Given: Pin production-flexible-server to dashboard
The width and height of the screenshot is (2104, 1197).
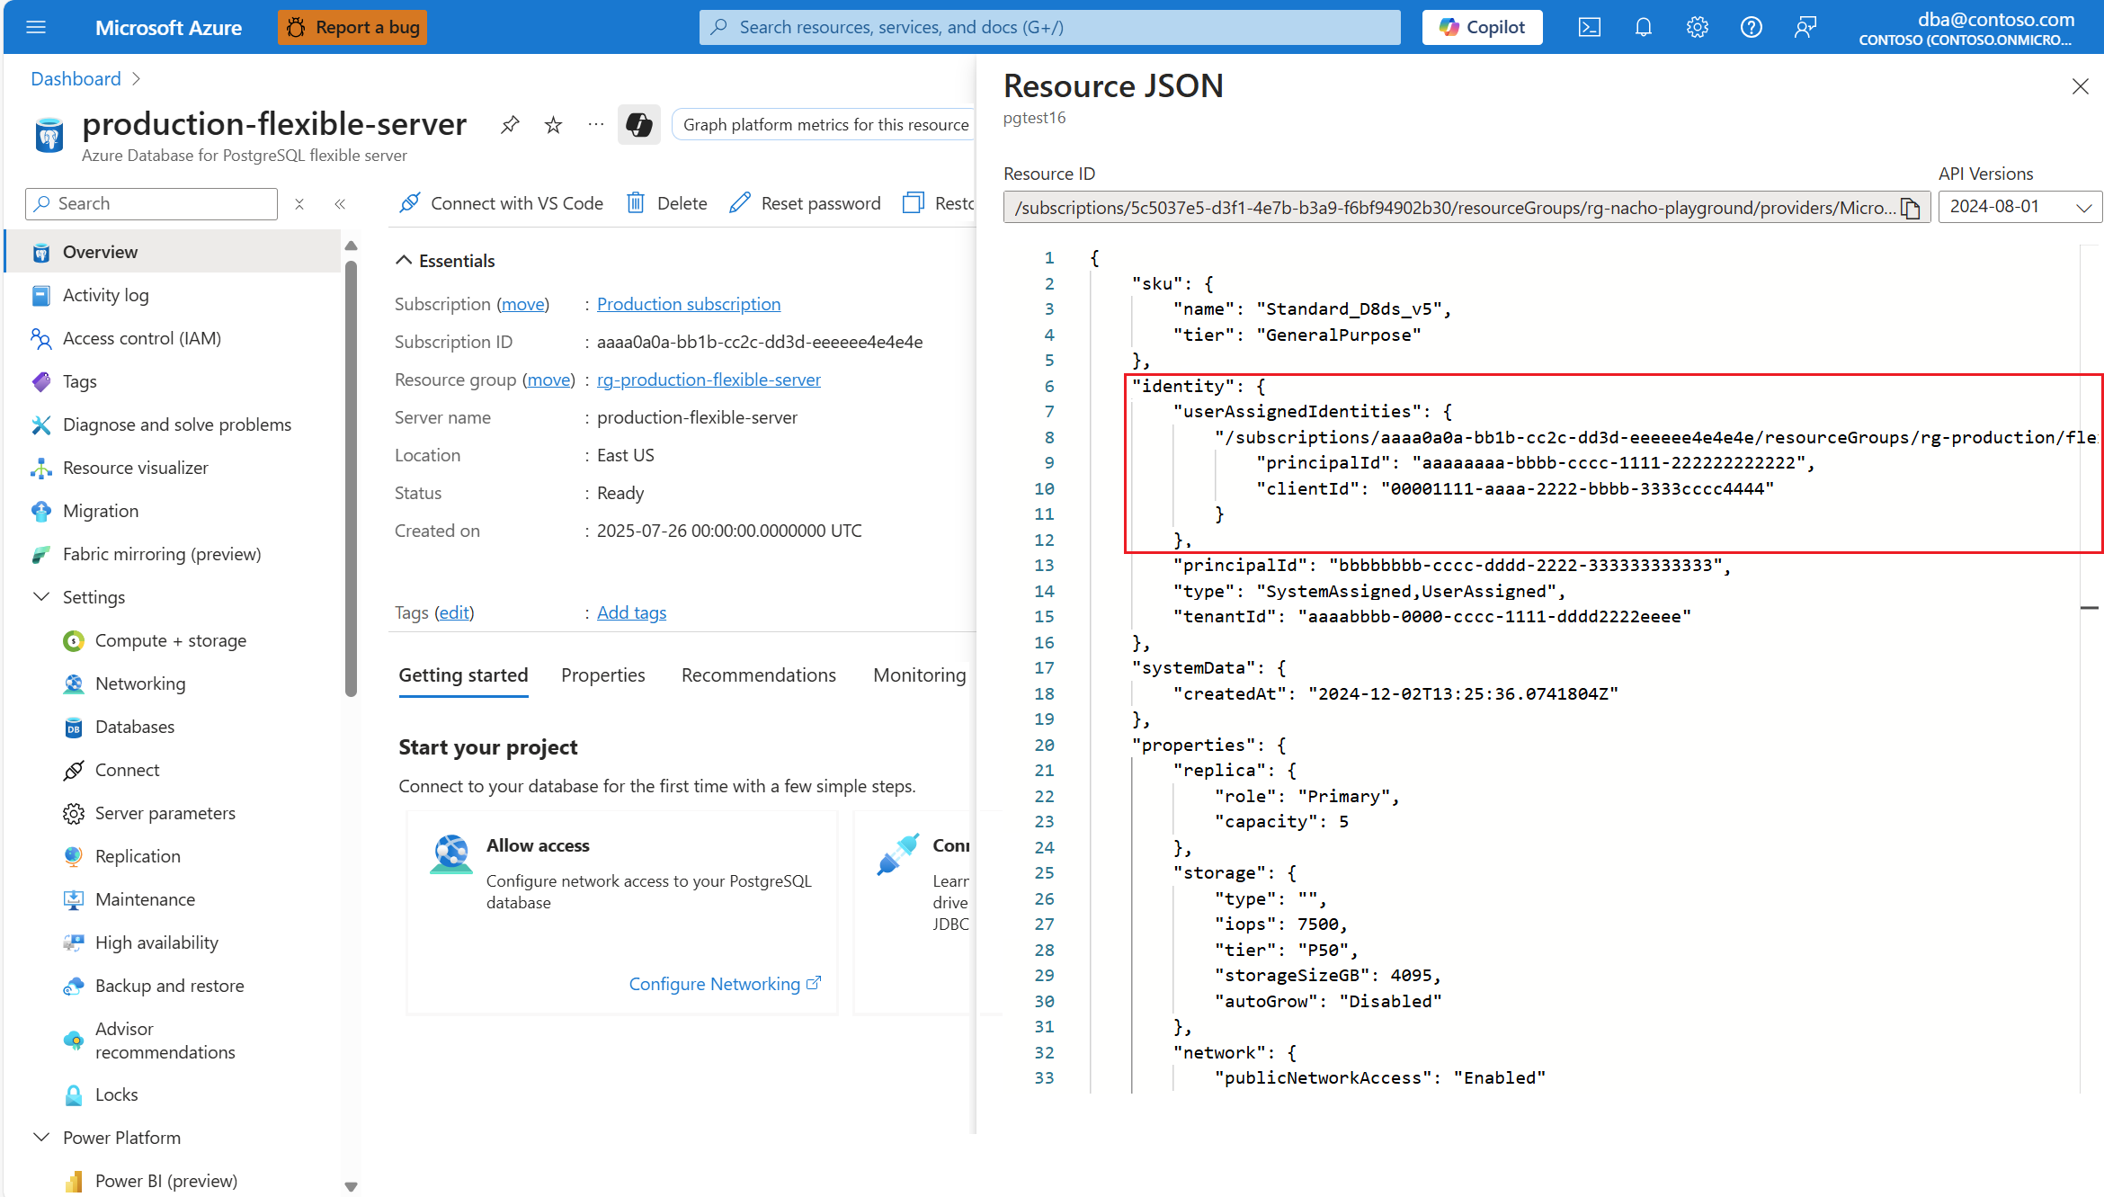Looking at the screenshot, I should tap(510, 125).
